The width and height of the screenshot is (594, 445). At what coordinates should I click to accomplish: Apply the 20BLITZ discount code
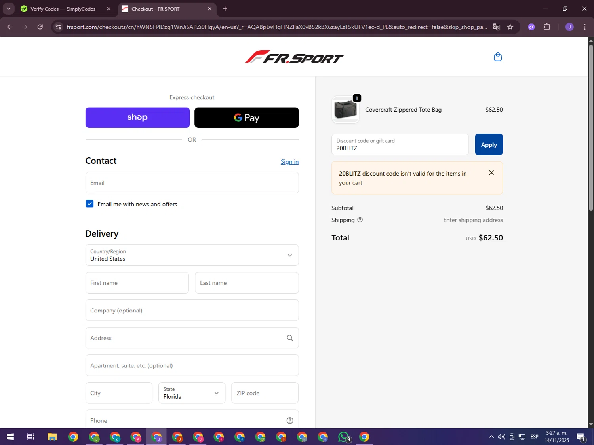tap(489, 144)
